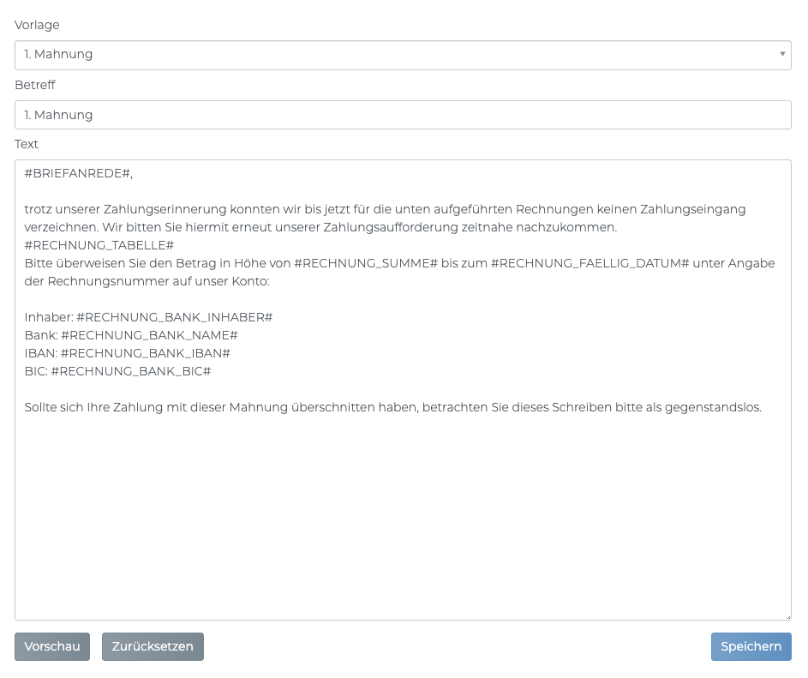The height and width of the screenshot is (678, 808).
Task: Click the #RECHNUNG_TABELLE# placeholder line
Action: pyautogui.click(x=99, y=245)
